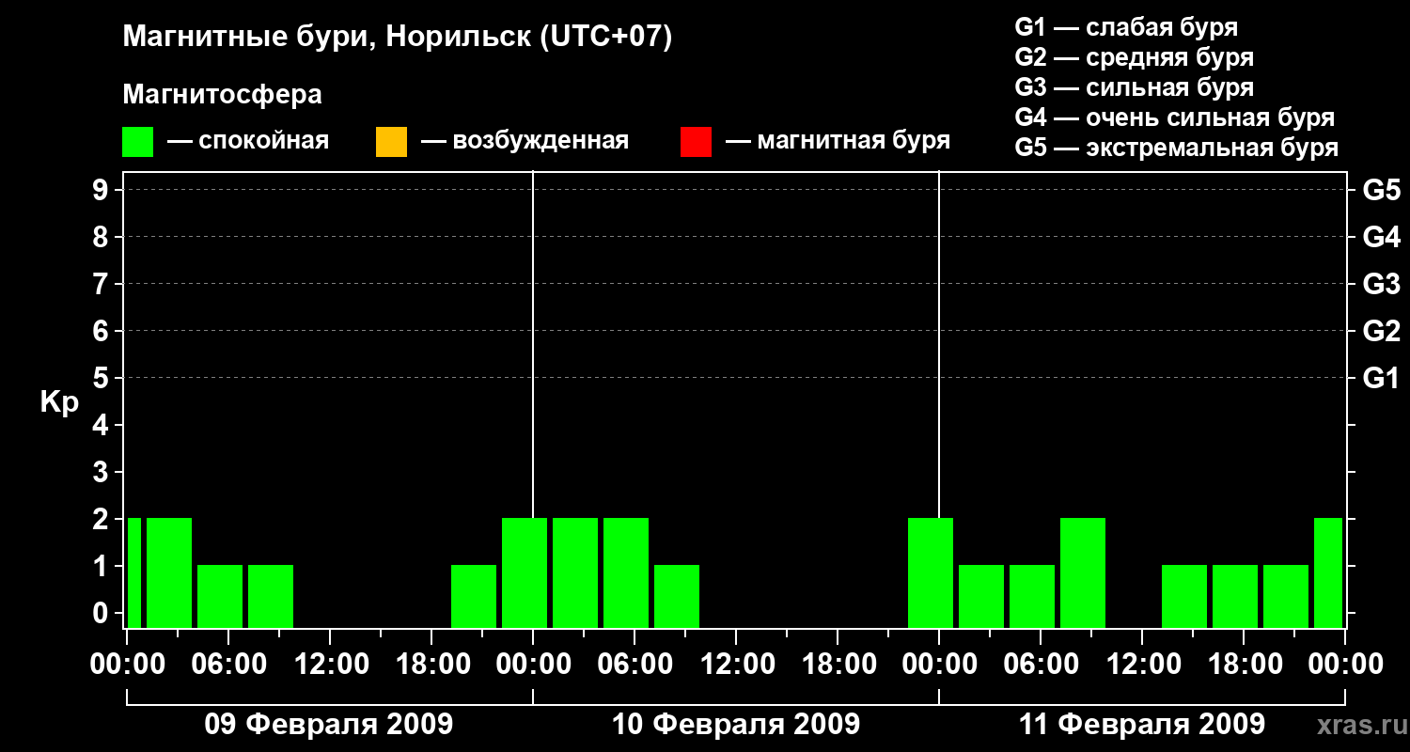Click the orange 'возбужденная' legend swatch
Image resolution: width=1410 pixels, height=752 pixels.
coord(391,142)
